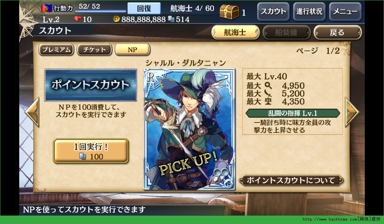Select the NP scout tab
This screenshot has width=384, height=224.
pyautogui.click(x=133, y=49)
